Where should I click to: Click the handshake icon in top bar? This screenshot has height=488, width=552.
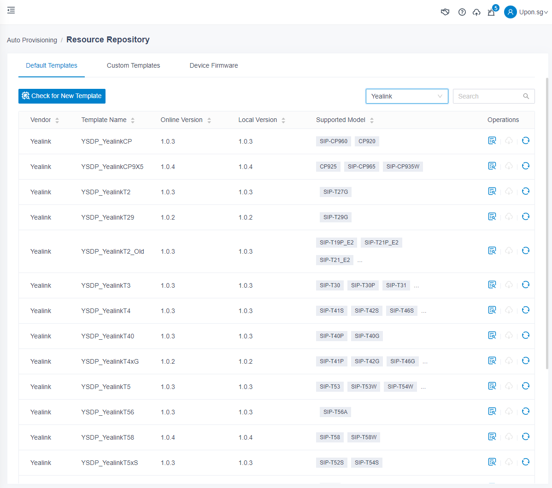tap(445, 12)
